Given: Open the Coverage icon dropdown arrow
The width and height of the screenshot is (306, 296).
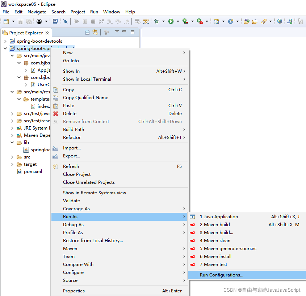Looking at the screenshot, I should [192, 21].
